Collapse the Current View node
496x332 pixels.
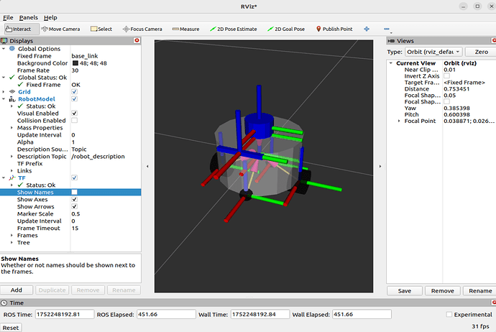tap(391, 63)
